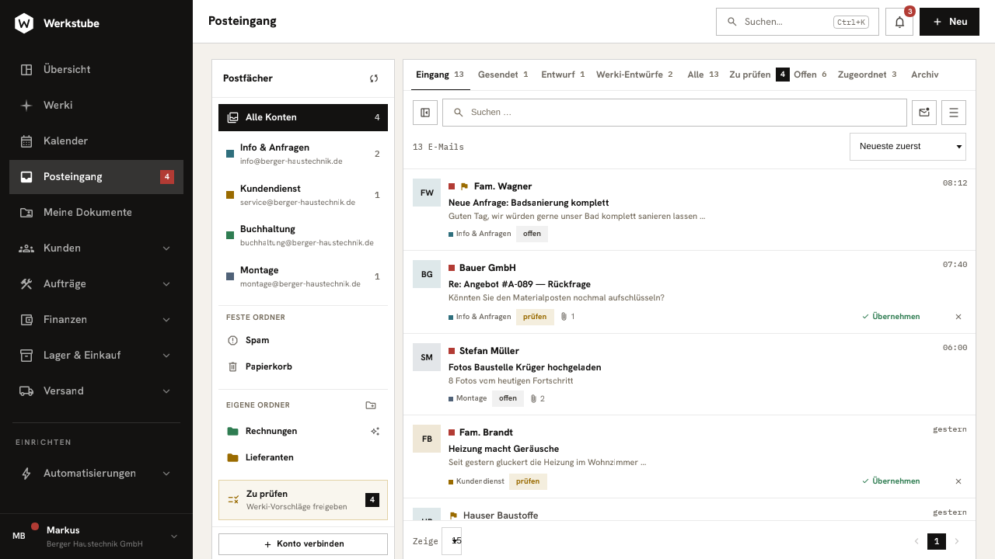
Task: Open the Spam folder
Action: pyautogui.click(x=303, y=340)
